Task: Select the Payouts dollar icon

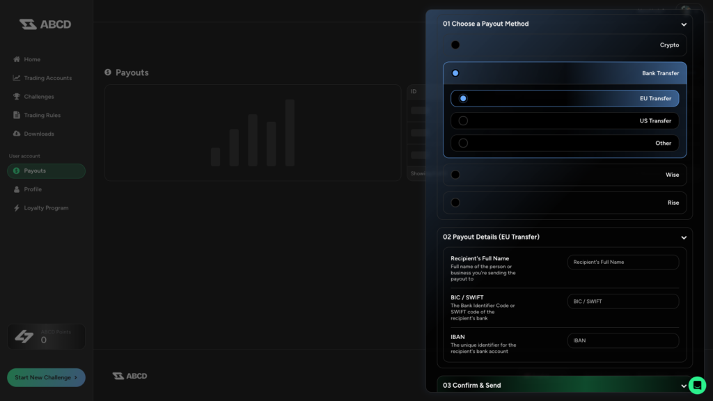Action: (15, 171)
